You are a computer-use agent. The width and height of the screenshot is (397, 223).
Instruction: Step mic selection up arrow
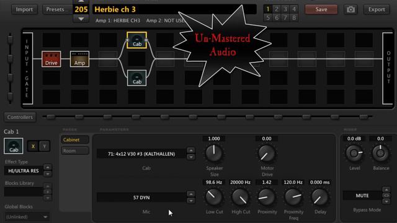pyautogui.click(x=191, y=194)
